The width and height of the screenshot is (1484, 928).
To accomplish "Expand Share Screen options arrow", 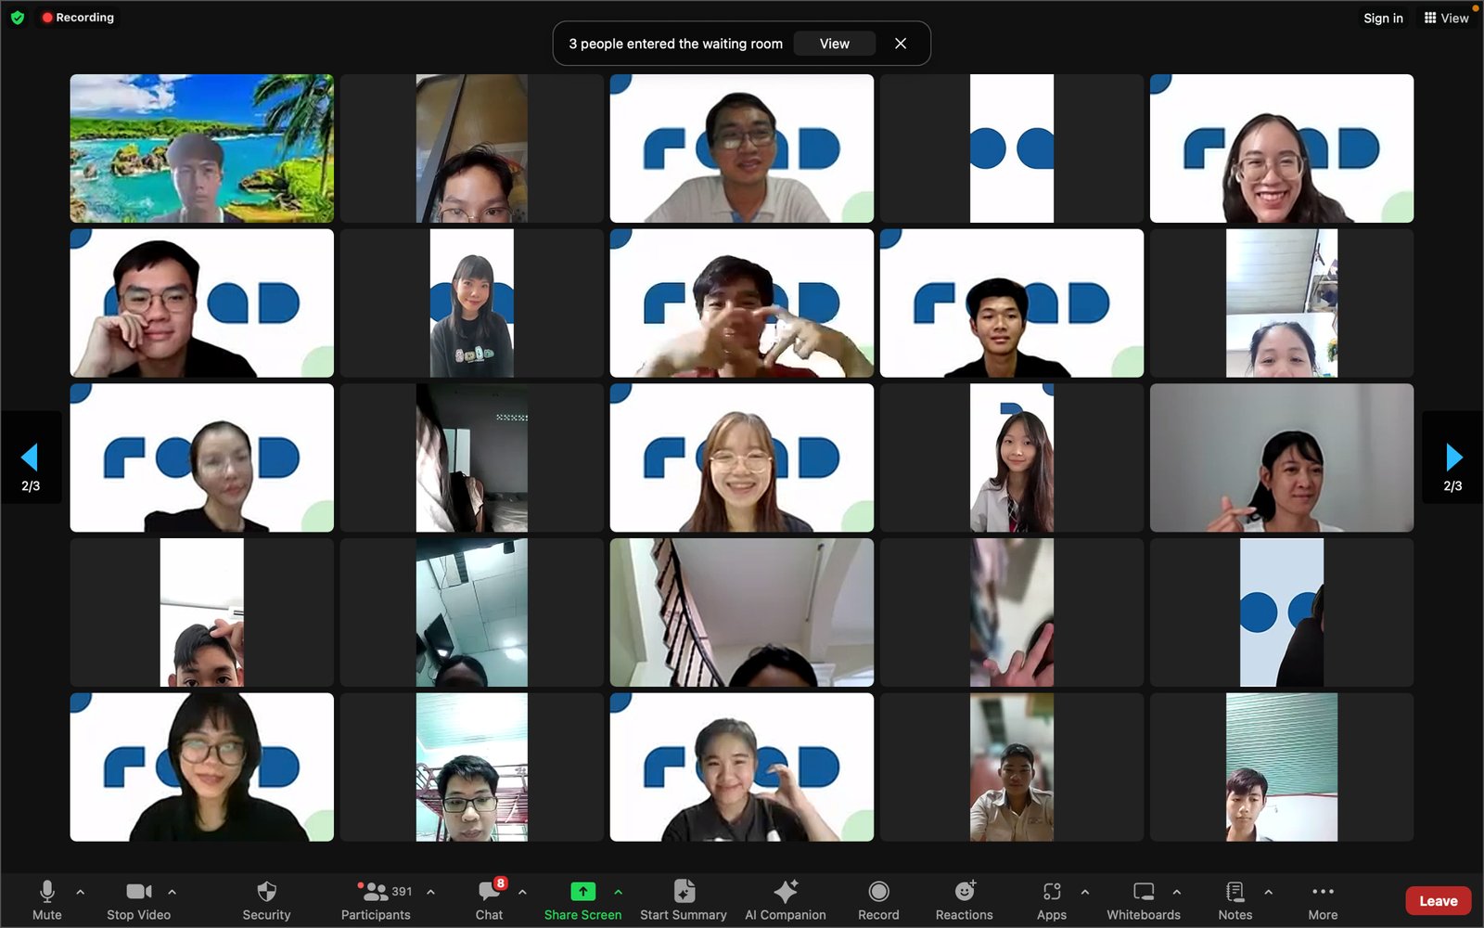I will point(619,892).
